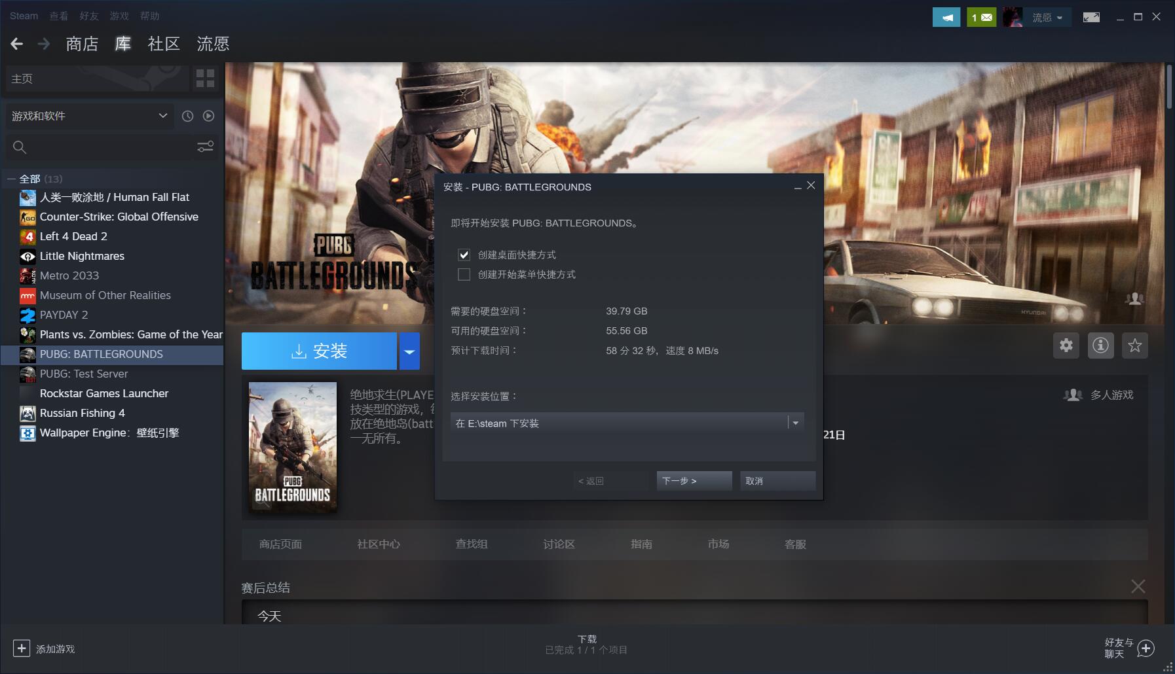Go to the 社区 (Community) tab
This screenshot has height=674, width=1175.
pos(164,44)
